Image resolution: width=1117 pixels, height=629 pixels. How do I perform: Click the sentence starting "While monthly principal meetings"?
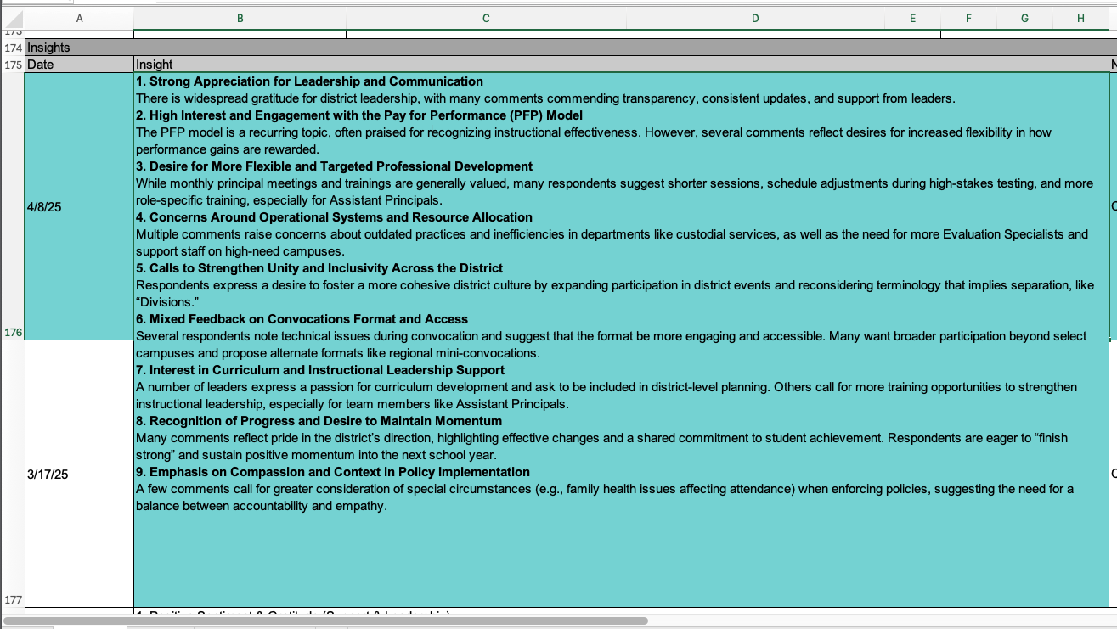click(615, 192)
